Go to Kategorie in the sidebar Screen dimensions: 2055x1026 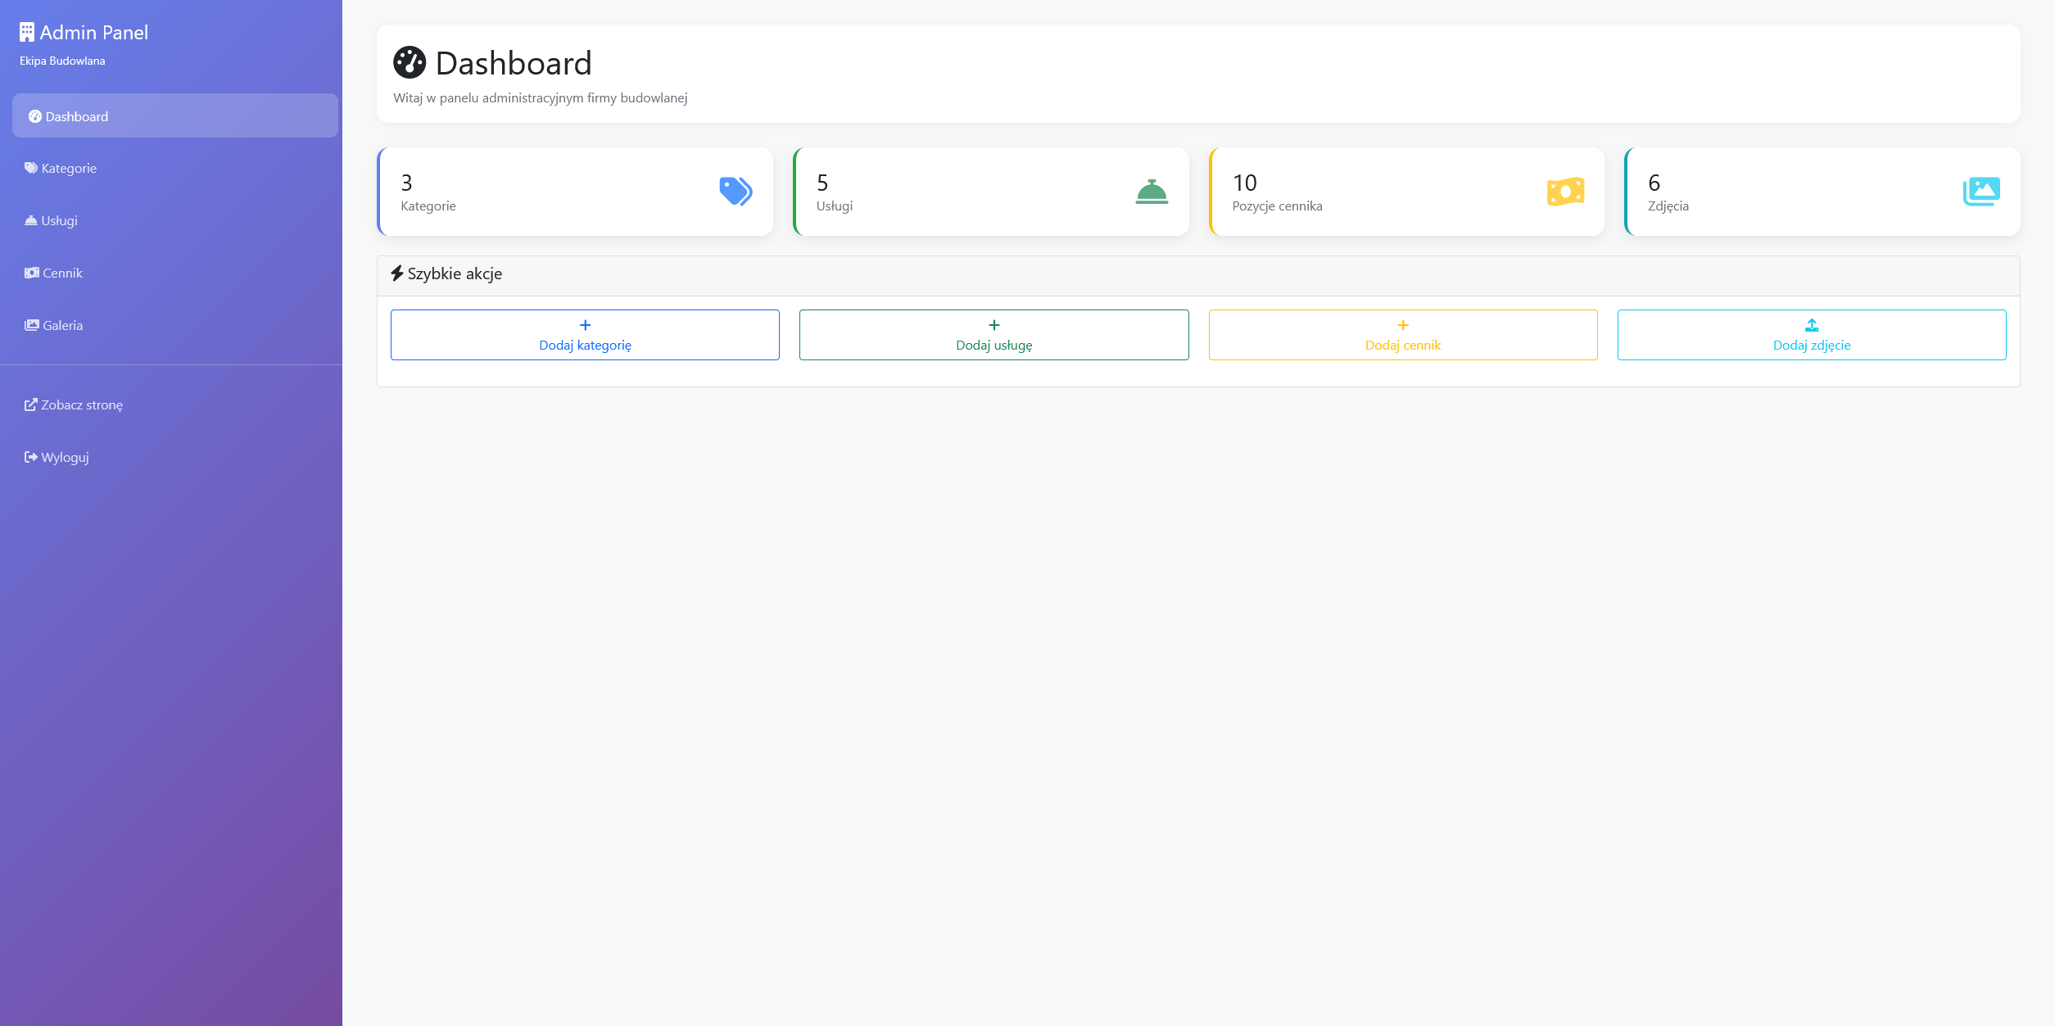point(69,168)
